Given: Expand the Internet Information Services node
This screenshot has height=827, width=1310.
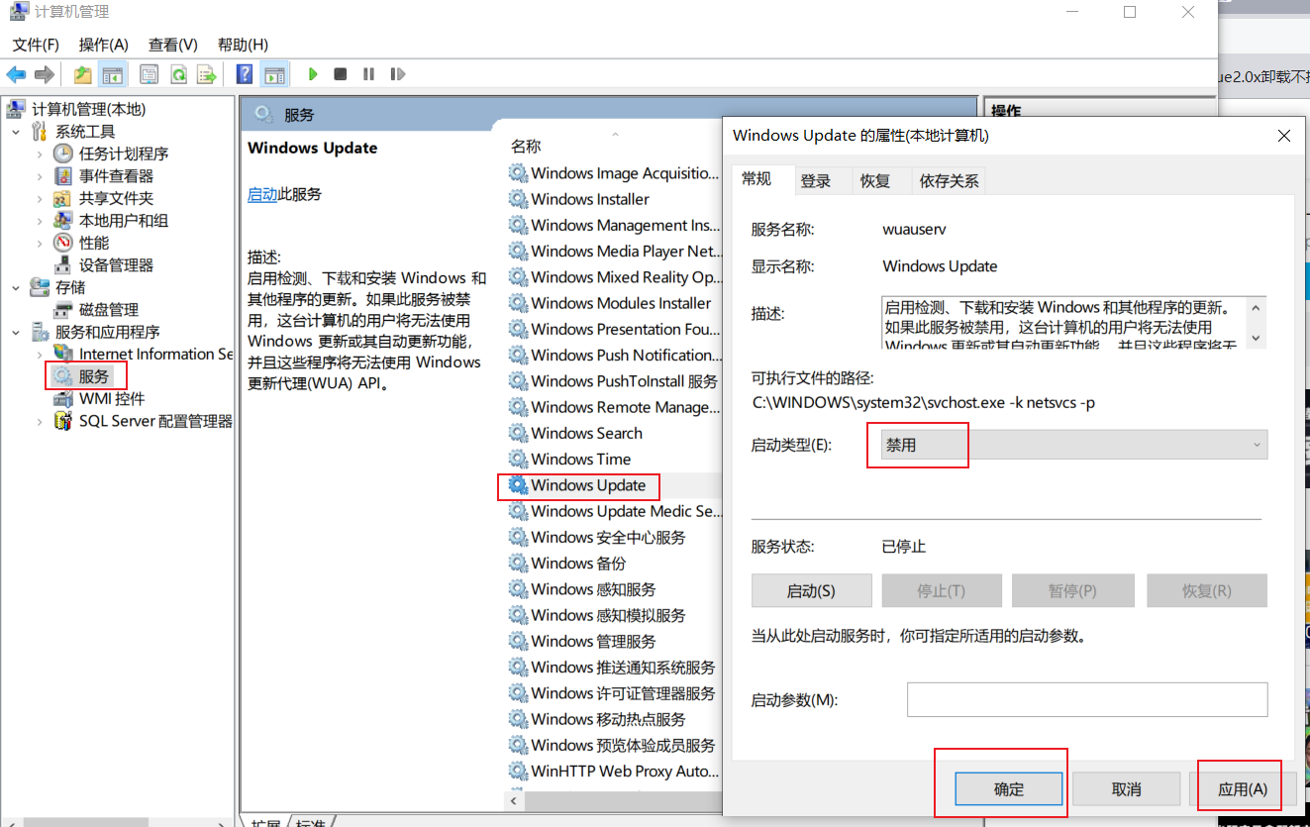Looking at the screenshot, I should pos(40,354).
